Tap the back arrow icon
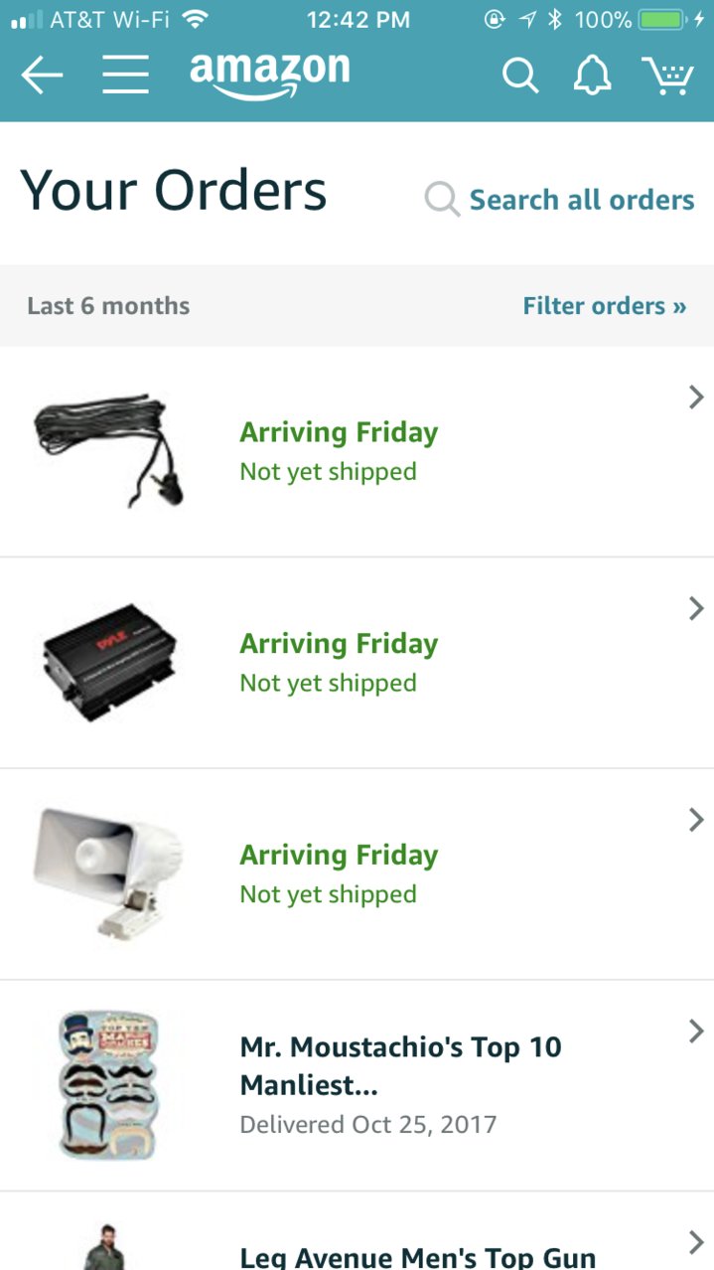 point(42,76)
